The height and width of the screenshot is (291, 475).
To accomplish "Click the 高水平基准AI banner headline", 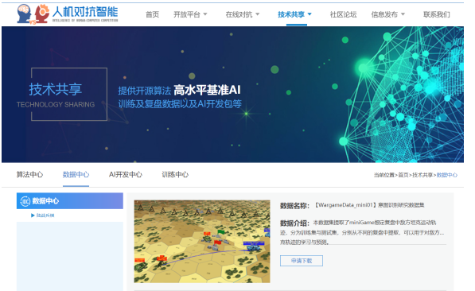I will [x=207, y=90].
